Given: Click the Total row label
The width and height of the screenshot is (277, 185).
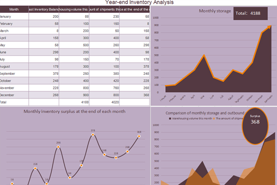Looking at the screenshot, I should point(14,101).
